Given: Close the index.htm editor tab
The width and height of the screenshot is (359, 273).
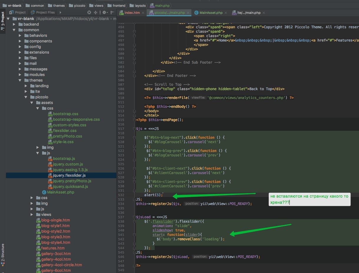Looking at the screenshot, I should [143, 13].
